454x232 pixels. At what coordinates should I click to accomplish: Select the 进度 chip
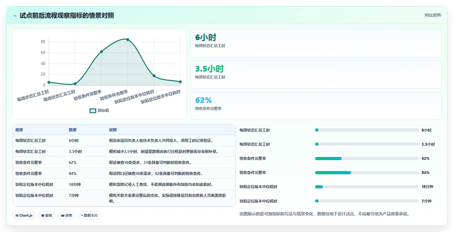tap(66, 215)
